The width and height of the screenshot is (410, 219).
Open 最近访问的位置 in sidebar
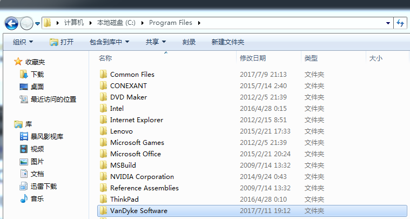[x=48, y=99]
